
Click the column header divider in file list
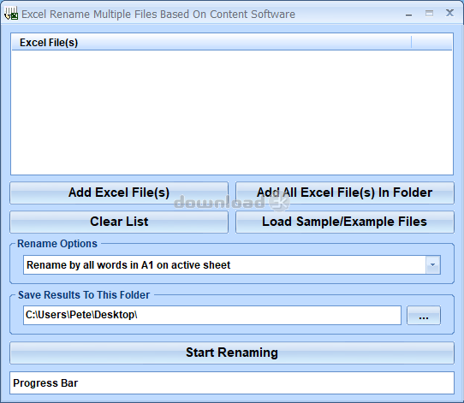(411, 42)
